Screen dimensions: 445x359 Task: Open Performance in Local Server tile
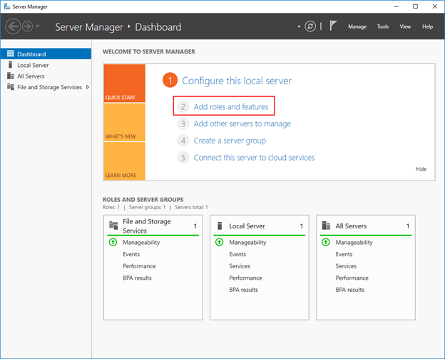[245, 278]
